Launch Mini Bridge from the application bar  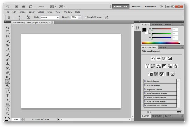coord(23,6)
